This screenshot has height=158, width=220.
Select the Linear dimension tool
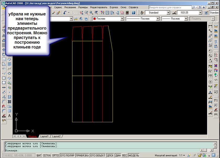coord(210,26)
